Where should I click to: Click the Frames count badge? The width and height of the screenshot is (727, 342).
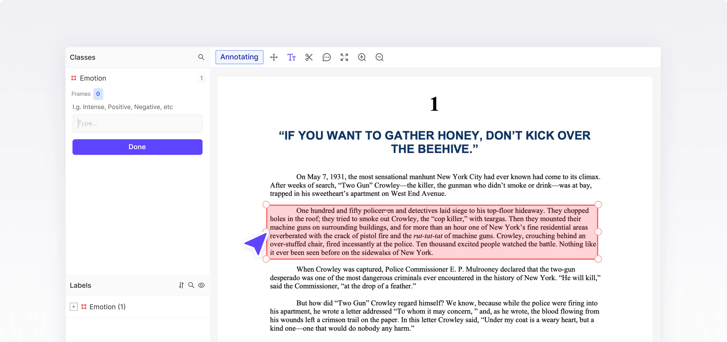click(98, 94)
